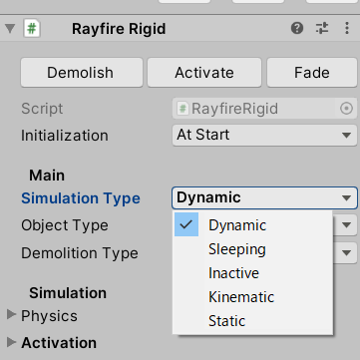Click the object picker circle for RayfireRigid script
The height and width of the screenshot is (360, 360).
(x=346, y=109)
